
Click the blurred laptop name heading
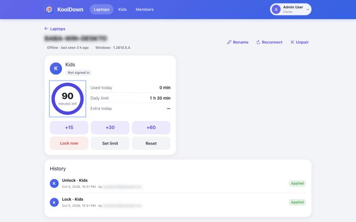76,38
